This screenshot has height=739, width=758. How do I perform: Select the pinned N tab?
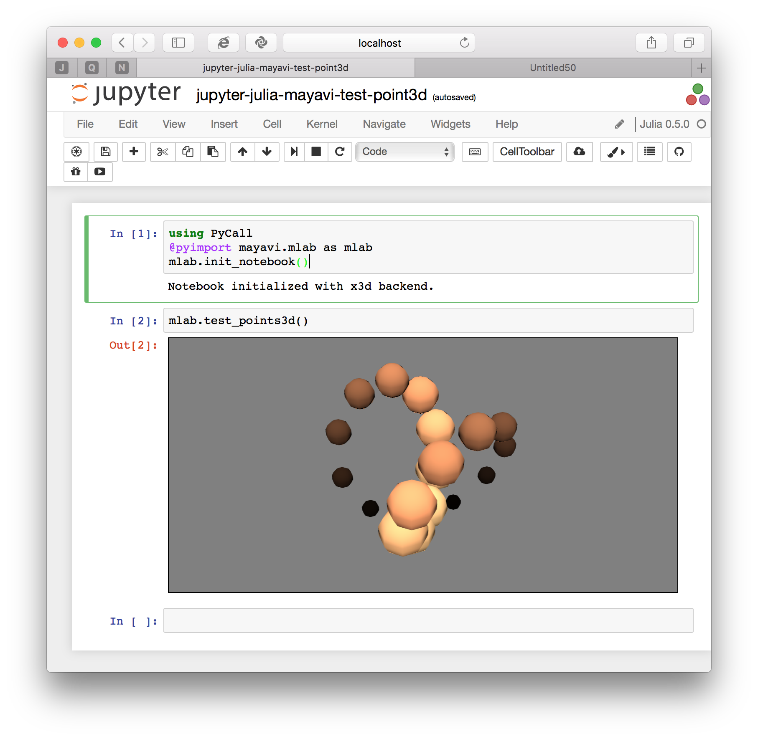pyautogui.click(x=122, y=68)
